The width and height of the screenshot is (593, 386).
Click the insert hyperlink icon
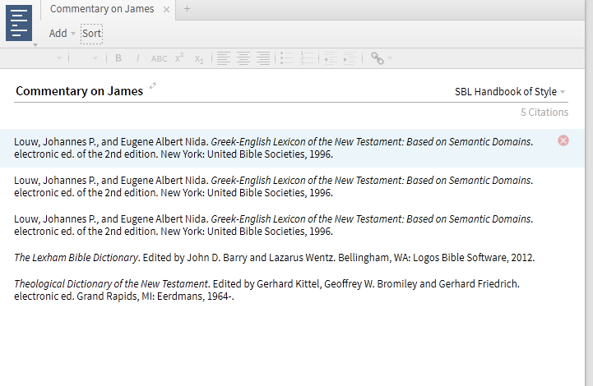pos(378,58)
